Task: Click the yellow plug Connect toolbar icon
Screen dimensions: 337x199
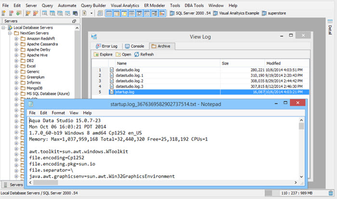Action: (28, 13)
